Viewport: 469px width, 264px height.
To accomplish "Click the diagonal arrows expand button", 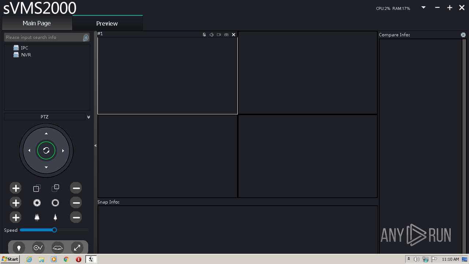I will click(x=77, y=248).
